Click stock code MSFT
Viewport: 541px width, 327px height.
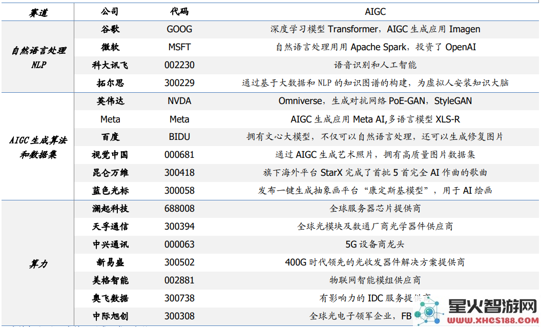[x=179, y=47]
